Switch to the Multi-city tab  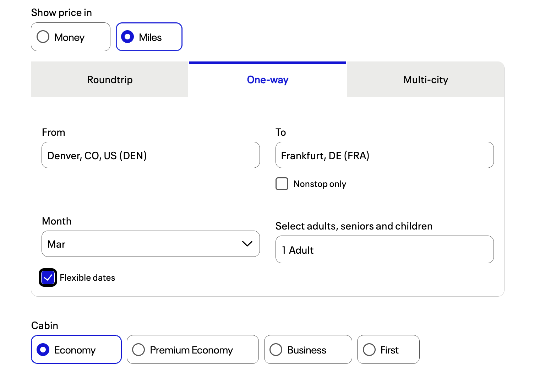425,80
